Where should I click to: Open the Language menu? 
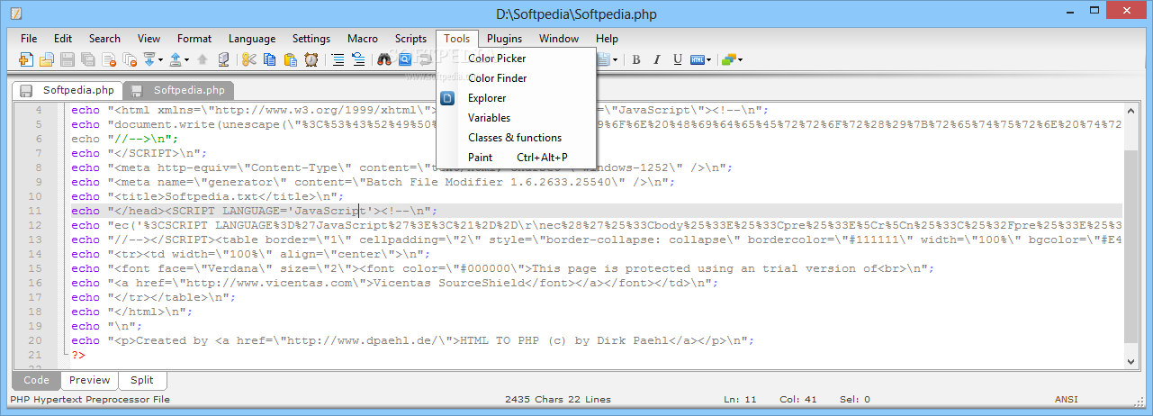point(252,39)
